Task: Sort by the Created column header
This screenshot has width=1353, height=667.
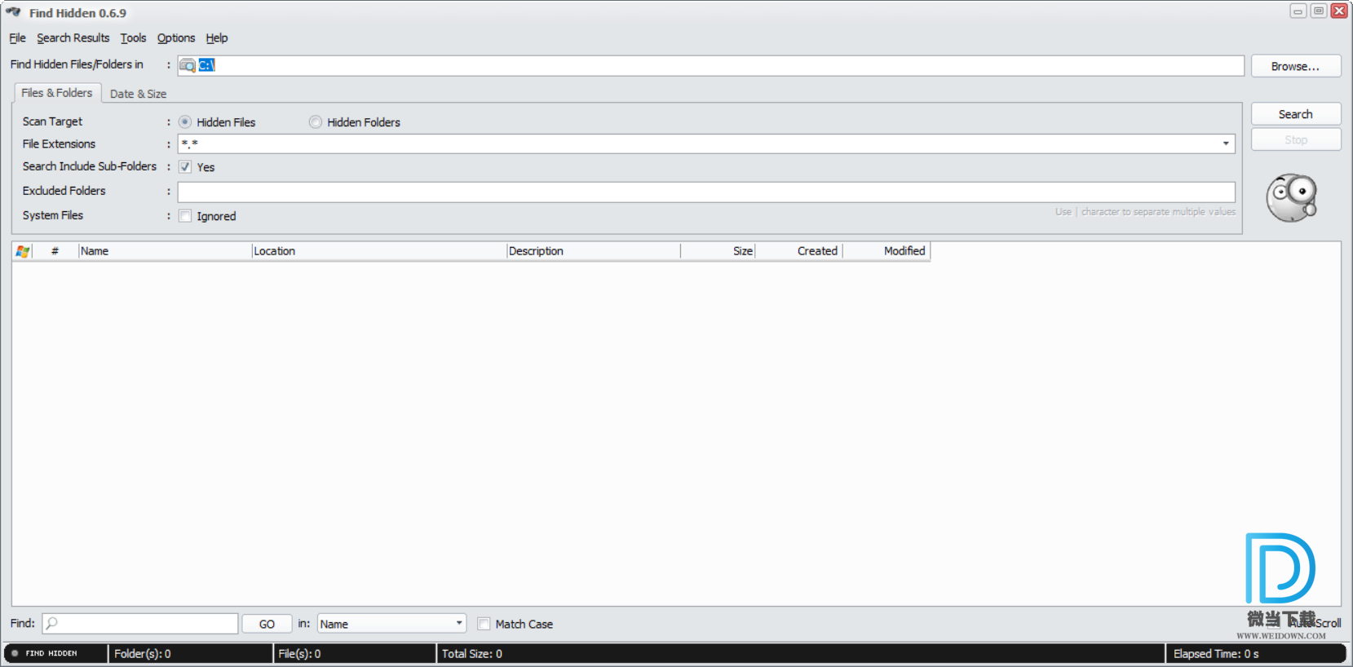Action: (799, 251)
